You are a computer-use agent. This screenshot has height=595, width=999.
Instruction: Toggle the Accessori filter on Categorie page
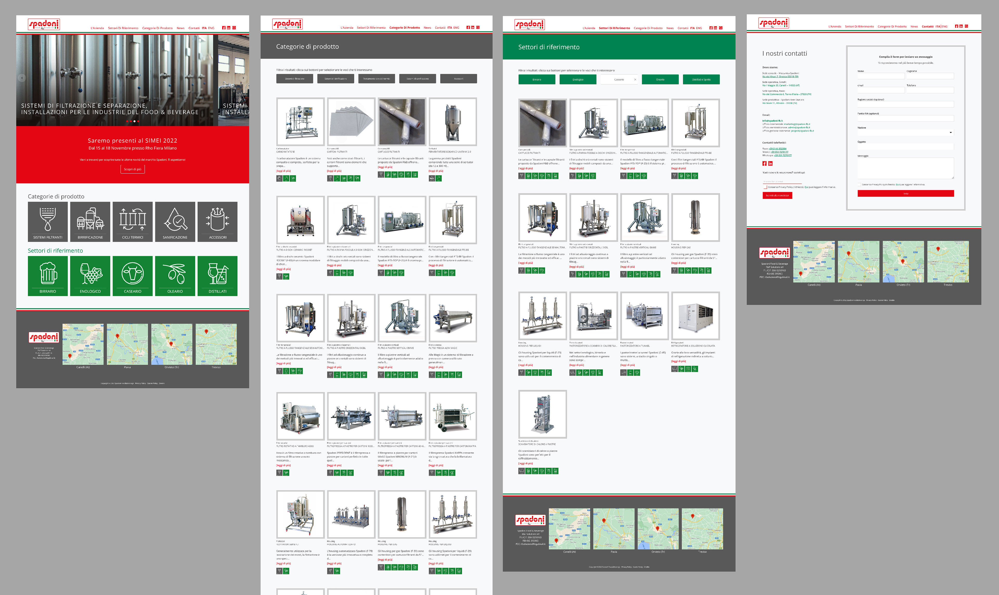pos(458,79)
